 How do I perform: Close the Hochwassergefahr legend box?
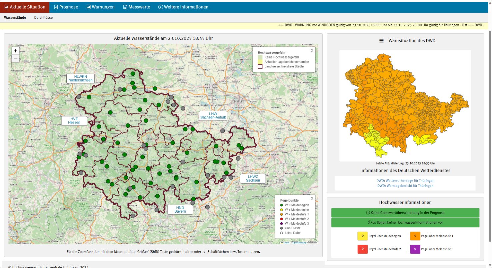312,50
